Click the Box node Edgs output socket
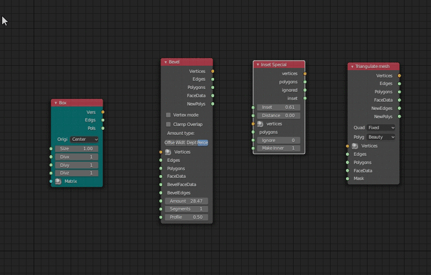Viewport: 431px width, 275px height. tap(103, 120)
